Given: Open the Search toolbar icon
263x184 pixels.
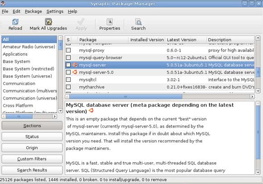Looking at the screenshot, I should click(x=138, y=22).
